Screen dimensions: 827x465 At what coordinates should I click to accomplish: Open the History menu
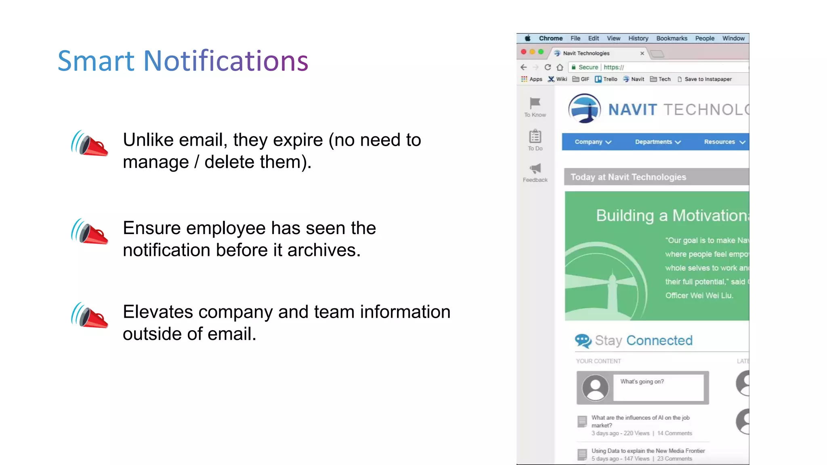click(638, 38)
